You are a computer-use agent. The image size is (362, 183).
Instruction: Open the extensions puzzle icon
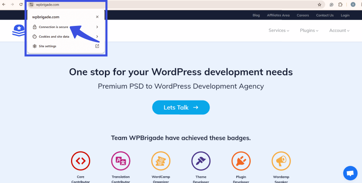tap(340, 5)
